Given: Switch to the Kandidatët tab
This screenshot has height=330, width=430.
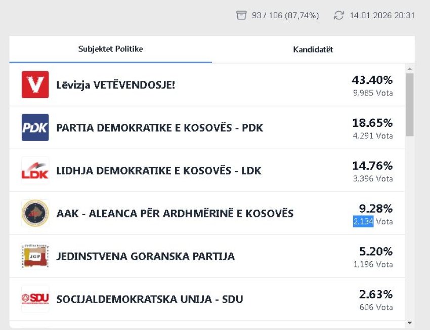Looking at the screenshot, I should coord(313,50).
